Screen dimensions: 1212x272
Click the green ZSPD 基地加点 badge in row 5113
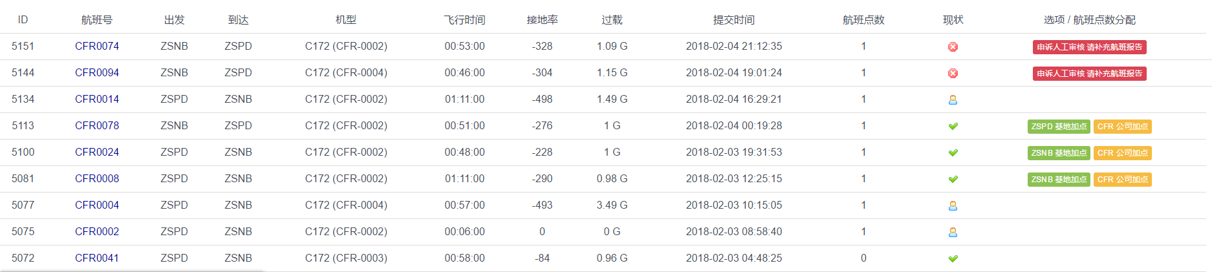click(1059, 127)
